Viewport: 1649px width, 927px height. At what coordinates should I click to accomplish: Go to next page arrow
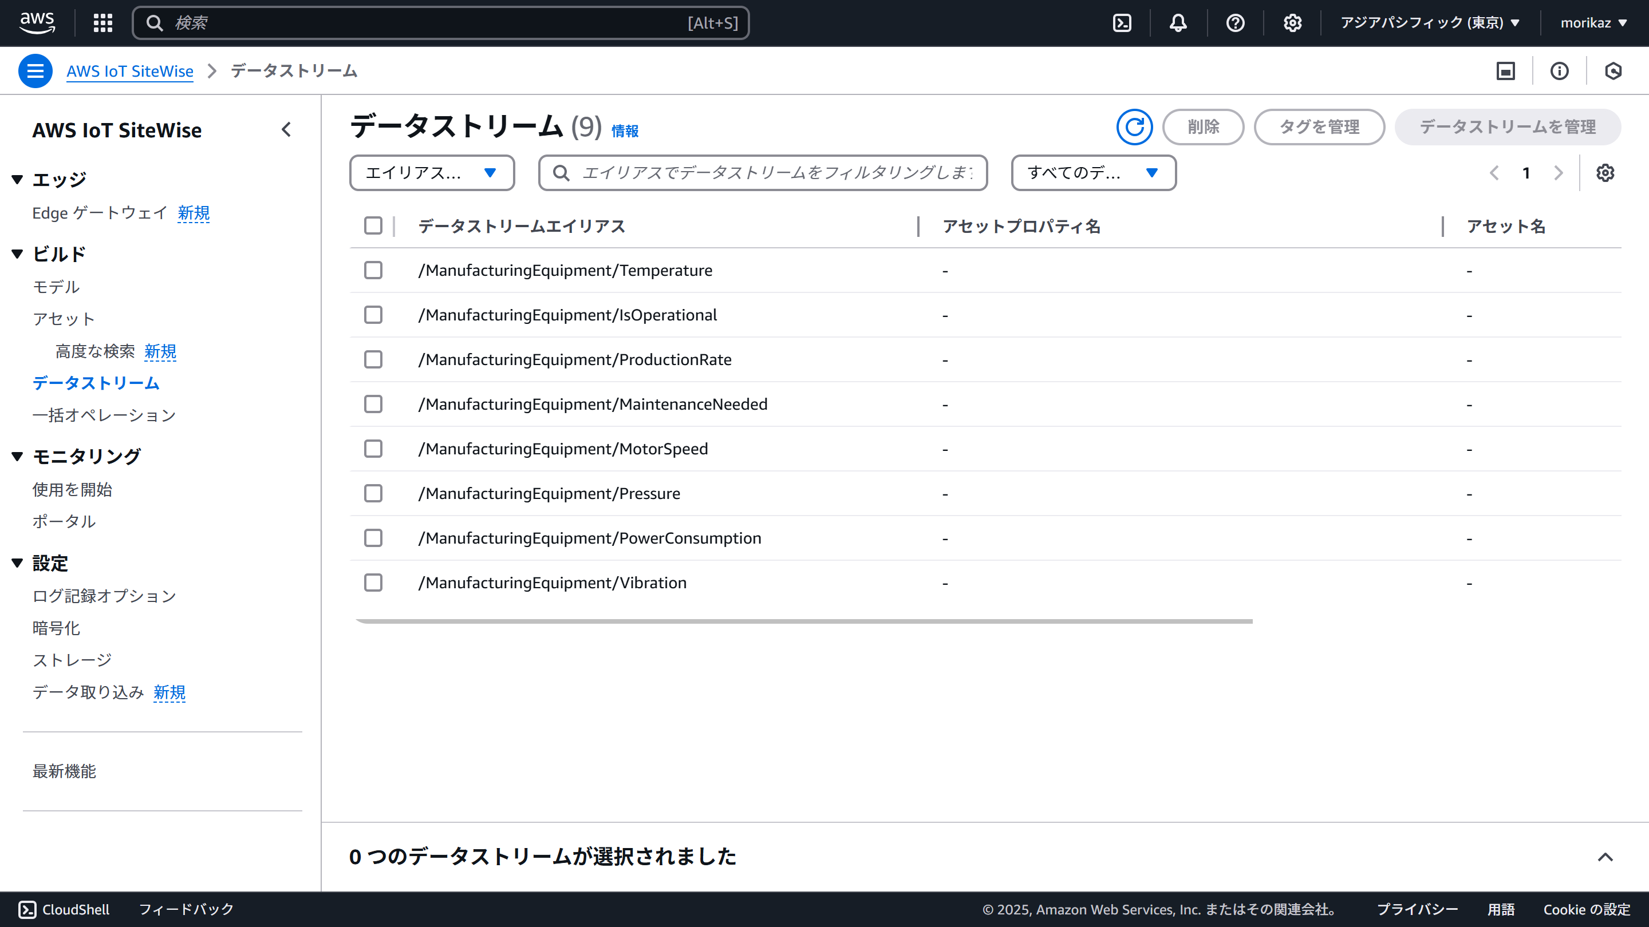click(1558, 173)
